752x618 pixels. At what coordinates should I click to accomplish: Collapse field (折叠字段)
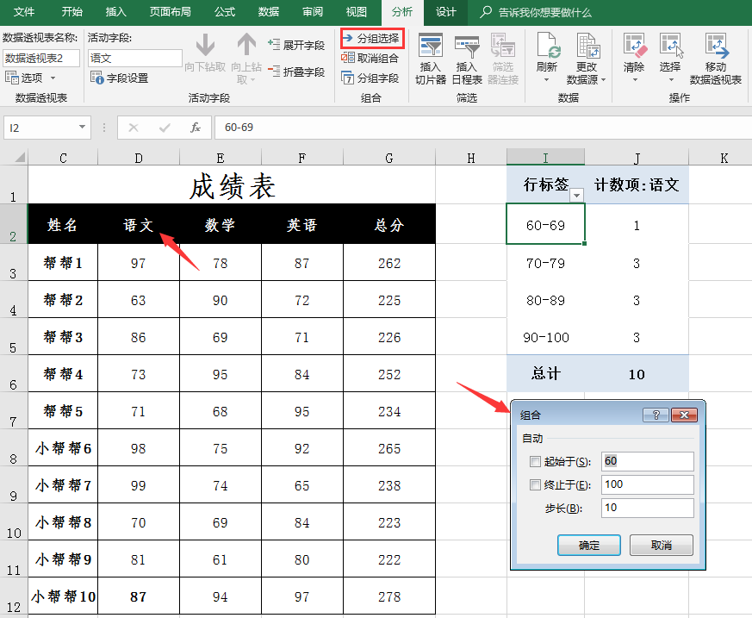[296, 72]
